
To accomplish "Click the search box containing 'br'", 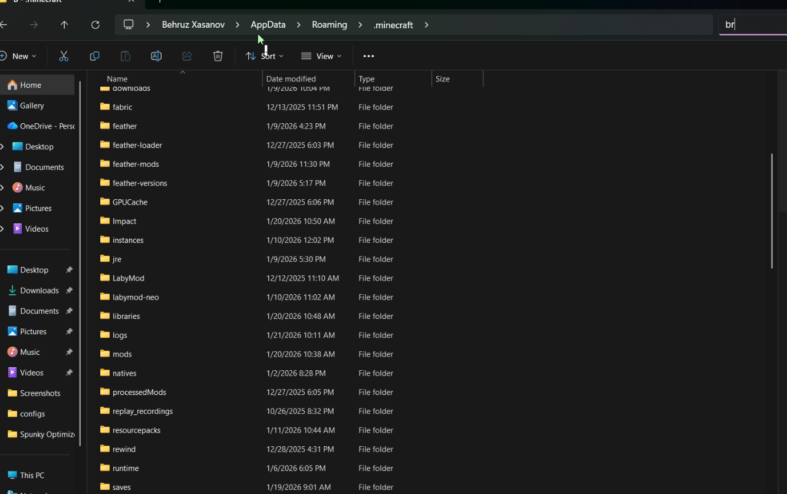I will click(x=752, y=25).
